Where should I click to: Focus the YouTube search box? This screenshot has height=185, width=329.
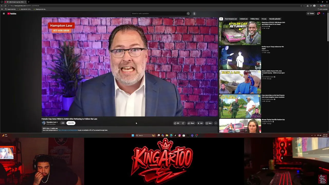[x=158, y=14]
